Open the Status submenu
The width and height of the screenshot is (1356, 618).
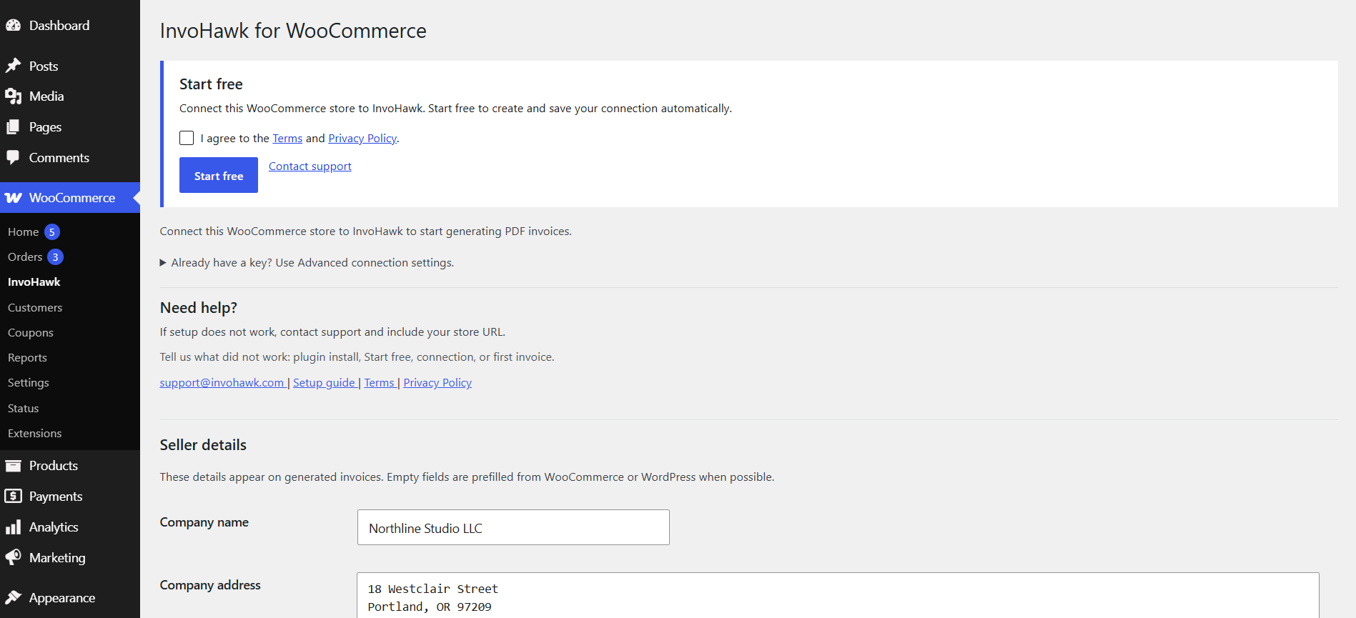point(24,409)
